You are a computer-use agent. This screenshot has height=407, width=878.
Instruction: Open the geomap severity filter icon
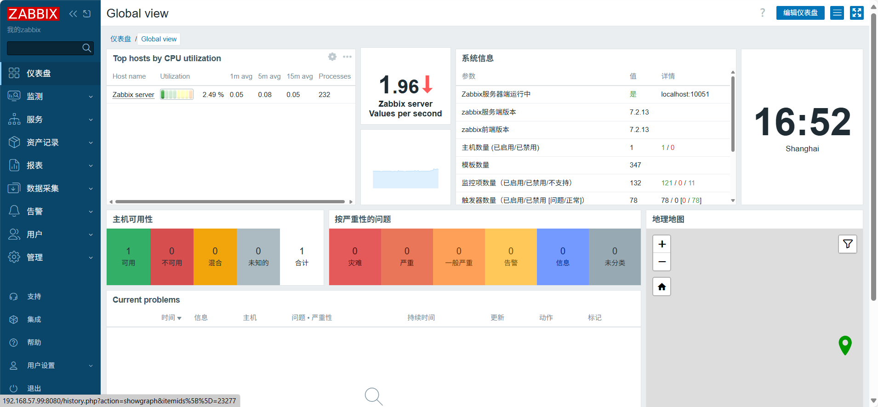coord(848,244)
